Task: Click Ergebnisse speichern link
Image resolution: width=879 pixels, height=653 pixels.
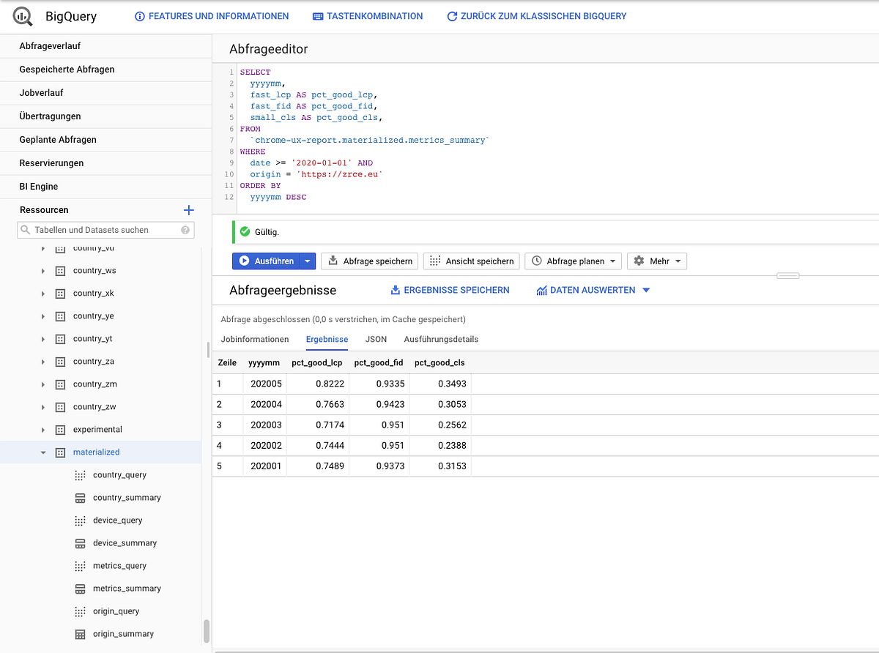Action: coord(450,290)
